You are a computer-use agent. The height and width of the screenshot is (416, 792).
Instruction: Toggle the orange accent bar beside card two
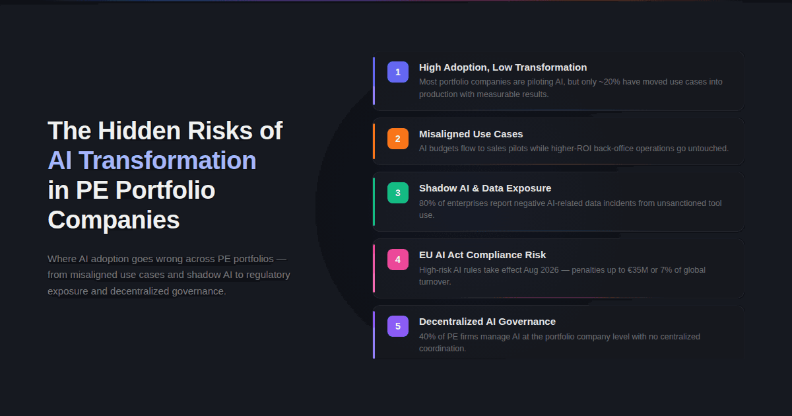pos(374,141)
